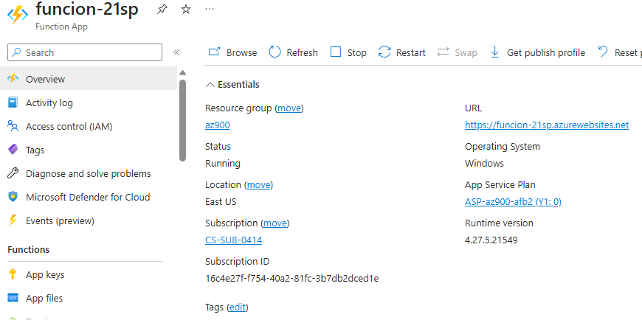Open App keys under Functions
The height and width of the screenshot is (320, 642).
tap(45, 274)
